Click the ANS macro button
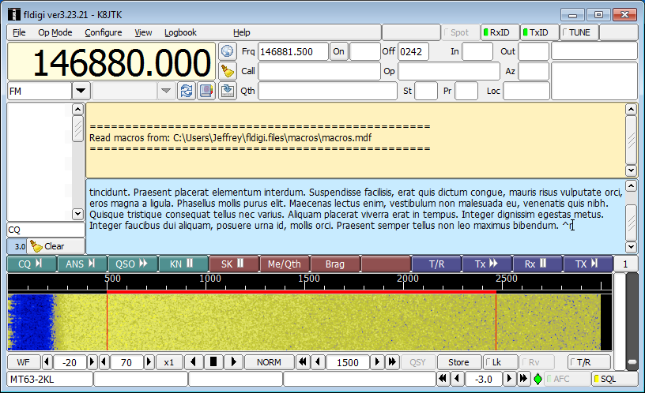 point(82,264)
